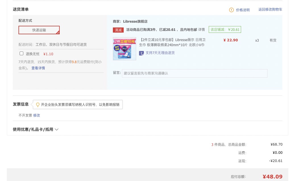Open 支持7天无理由退货 link

point(160,53)
